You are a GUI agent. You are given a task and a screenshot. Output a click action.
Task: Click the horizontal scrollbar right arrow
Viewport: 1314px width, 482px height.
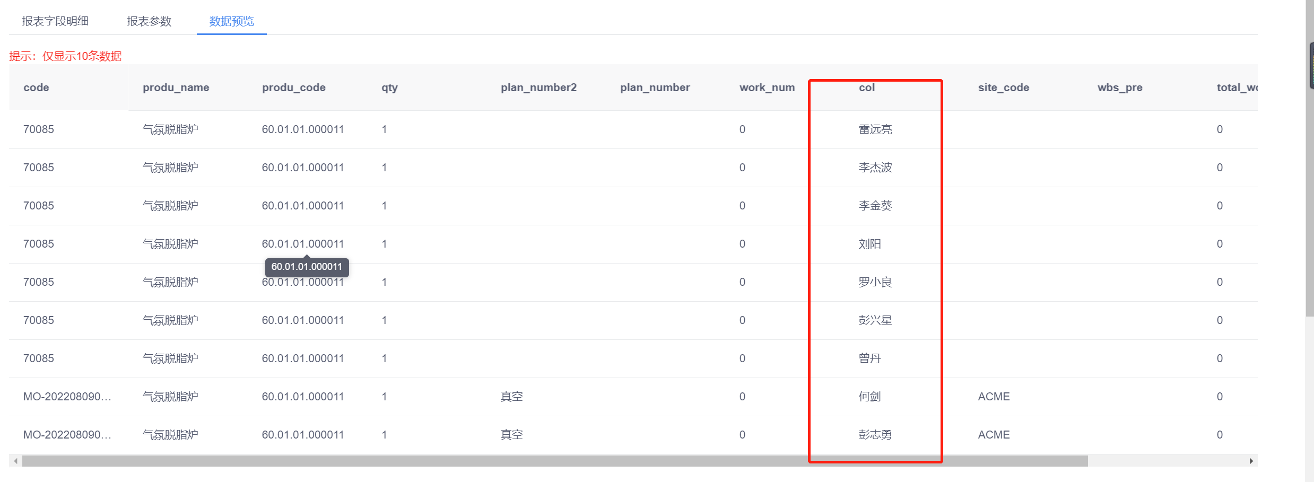point(1251,461)
